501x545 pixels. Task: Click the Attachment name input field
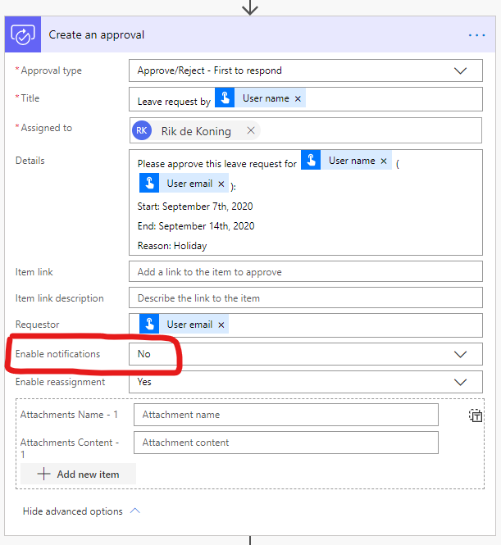[x=286, y=415]
